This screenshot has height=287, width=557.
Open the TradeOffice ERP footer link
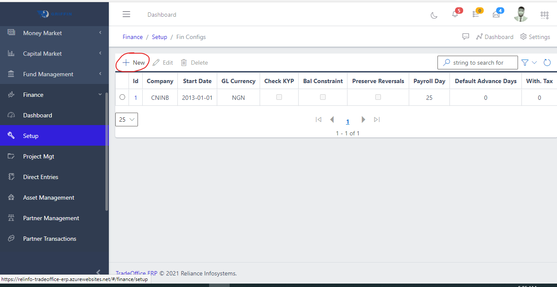tap(136, 273)
